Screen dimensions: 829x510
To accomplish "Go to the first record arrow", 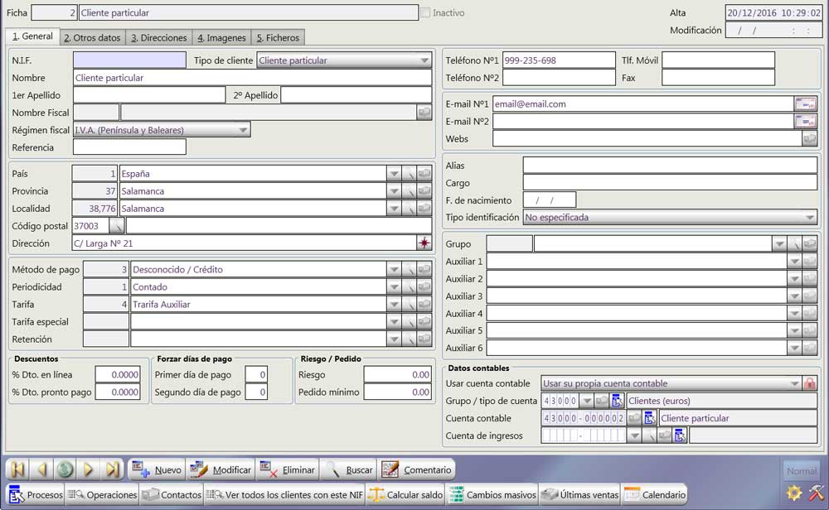I will 18,470.
